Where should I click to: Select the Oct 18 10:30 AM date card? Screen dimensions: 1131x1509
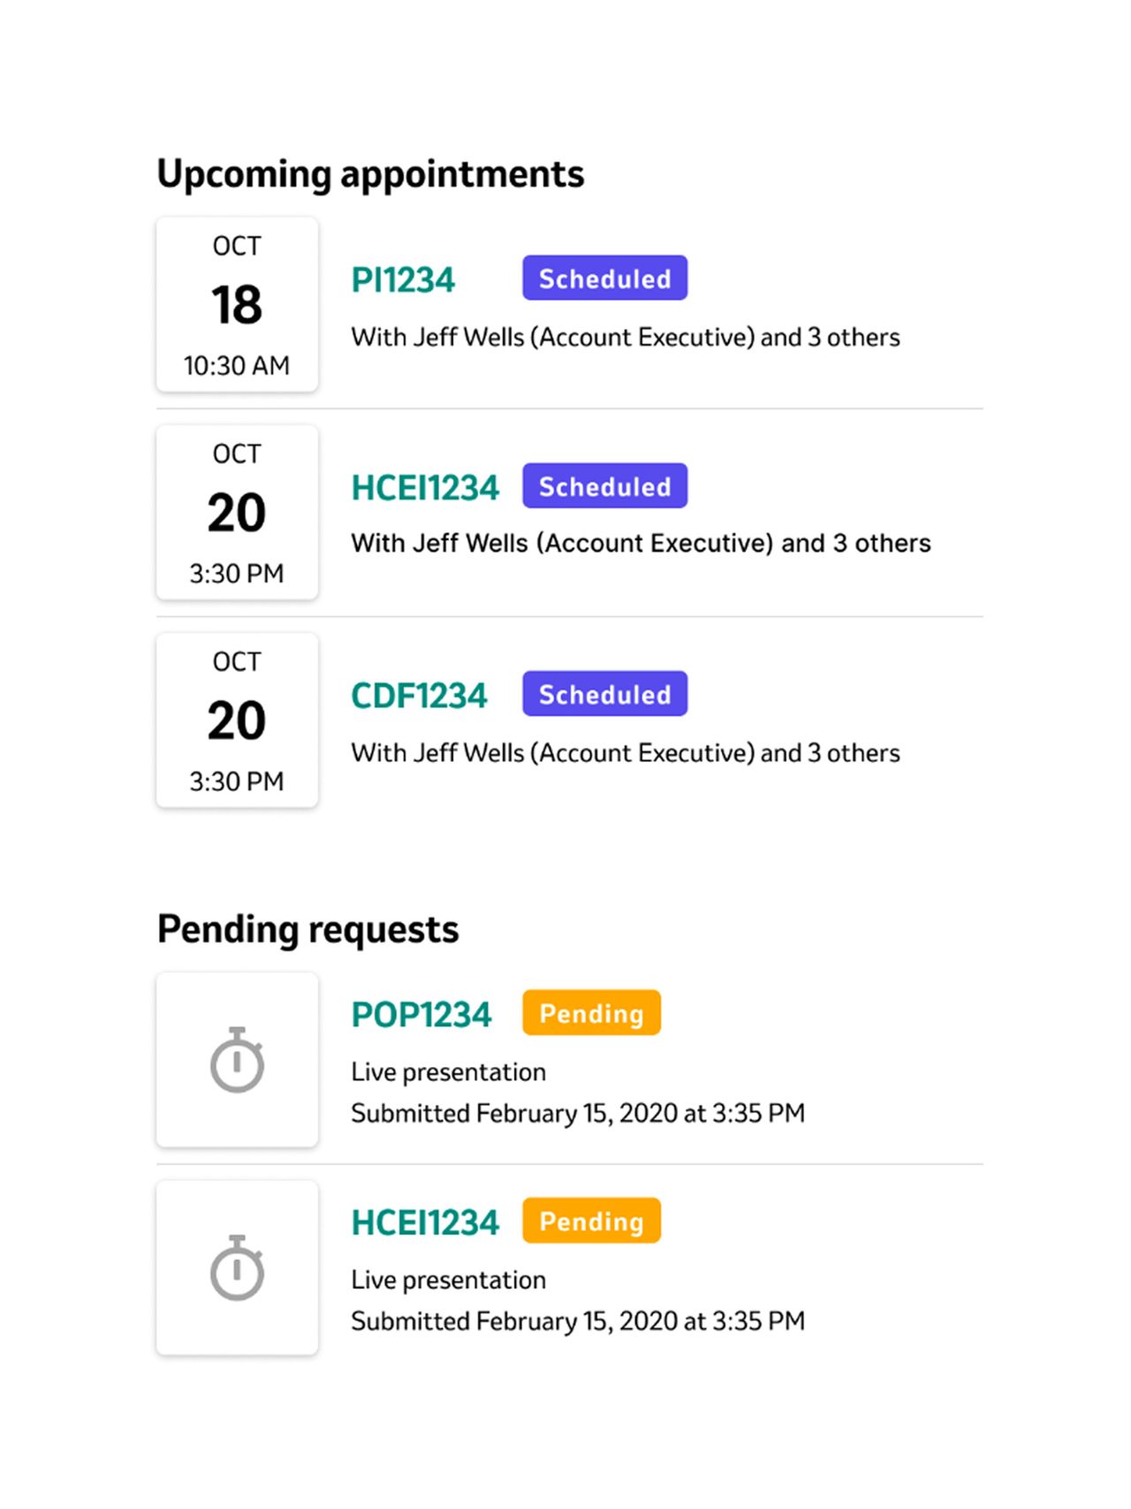click(237, 304)
